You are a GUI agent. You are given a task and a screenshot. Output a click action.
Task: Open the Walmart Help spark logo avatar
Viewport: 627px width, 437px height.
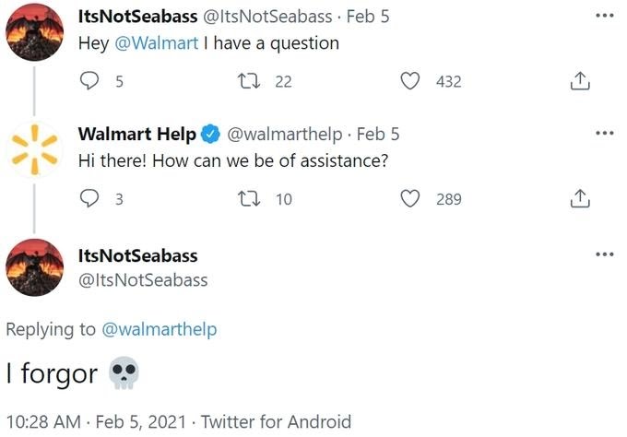pyautogui.click(x=34, y=149)
